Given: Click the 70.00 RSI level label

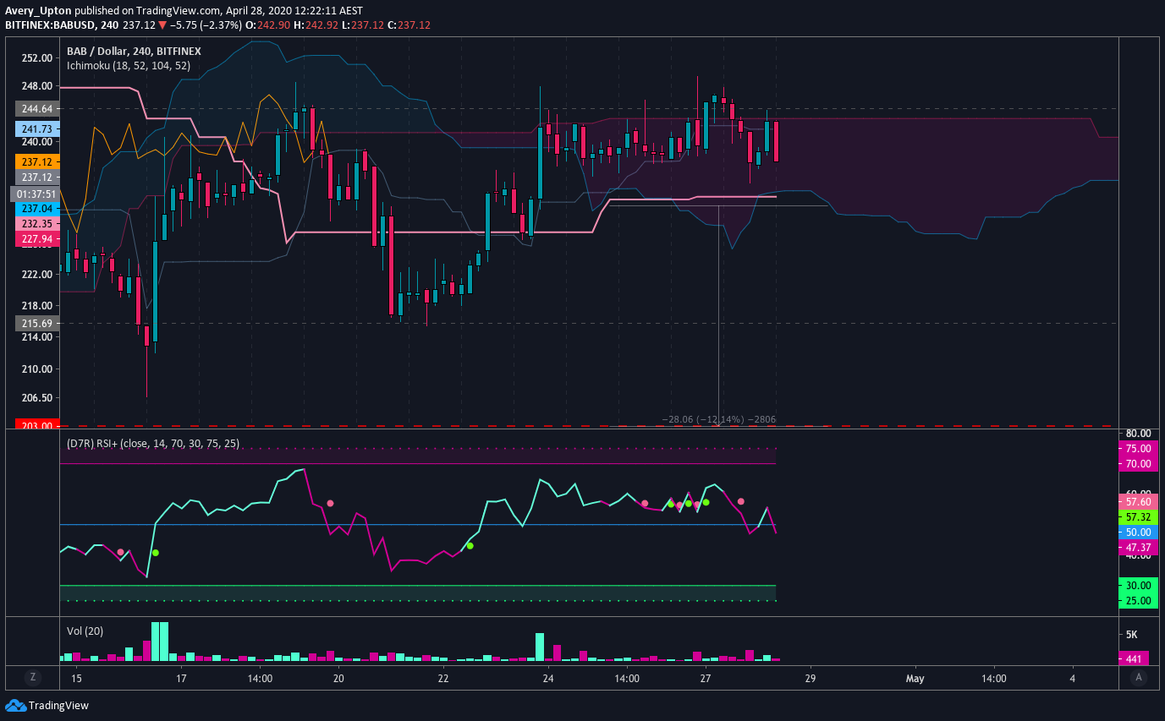Looking at the screenshot, I should pos(1138,464).
